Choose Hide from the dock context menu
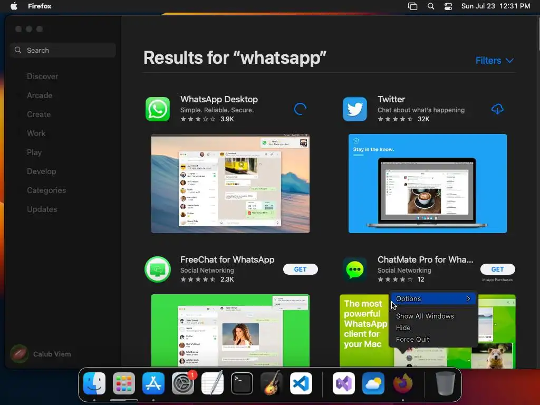Viewport: 540px width, 405px height. pyautogui.click(x=403, y=328)
